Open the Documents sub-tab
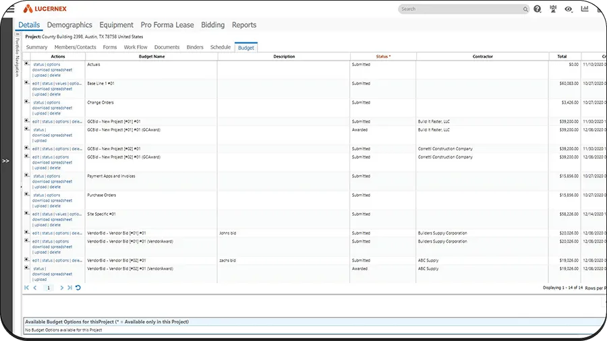This screenshot has height=341, width=607. point(167,47)
